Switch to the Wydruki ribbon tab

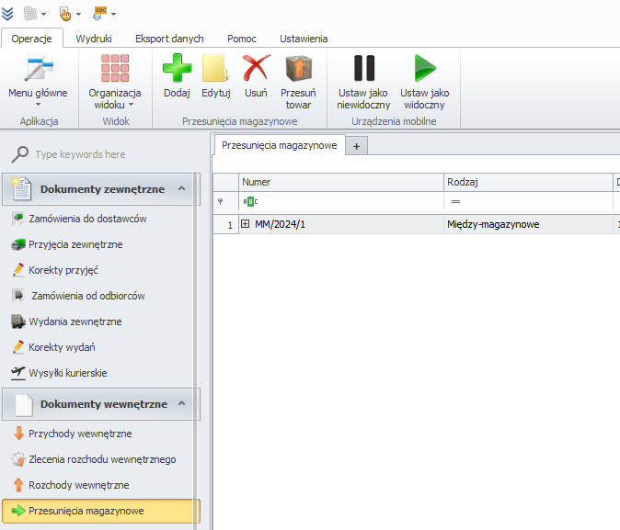point(94,39)
